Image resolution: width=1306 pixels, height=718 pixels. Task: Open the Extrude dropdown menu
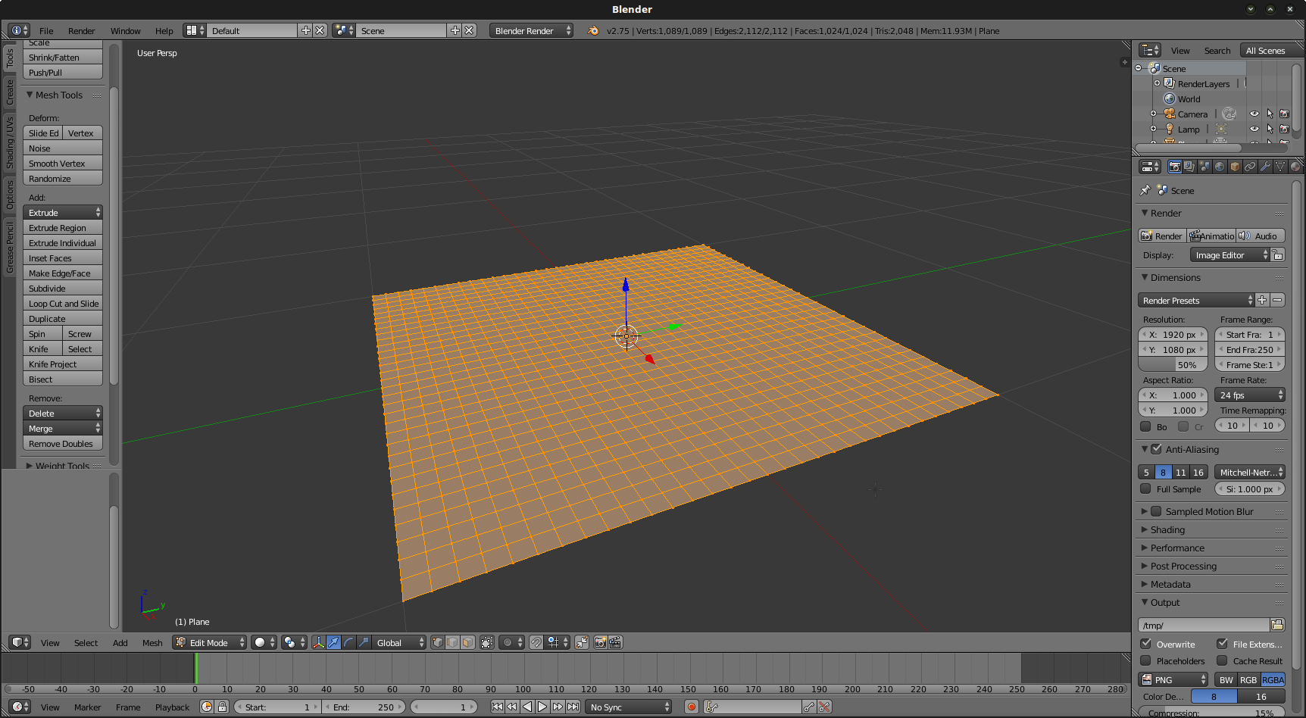click(63, 213)
